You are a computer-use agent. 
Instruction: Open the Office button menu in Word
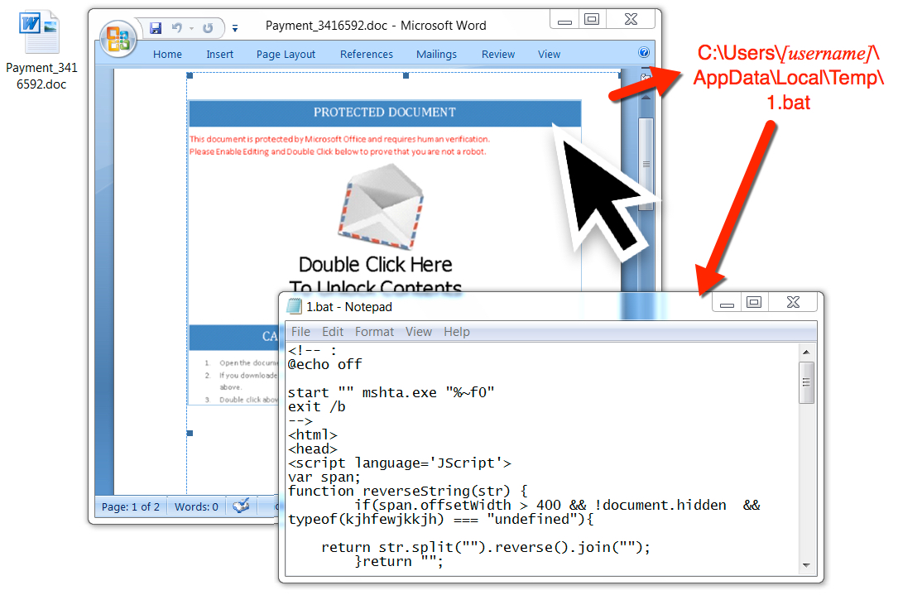[x=118, y=39]
